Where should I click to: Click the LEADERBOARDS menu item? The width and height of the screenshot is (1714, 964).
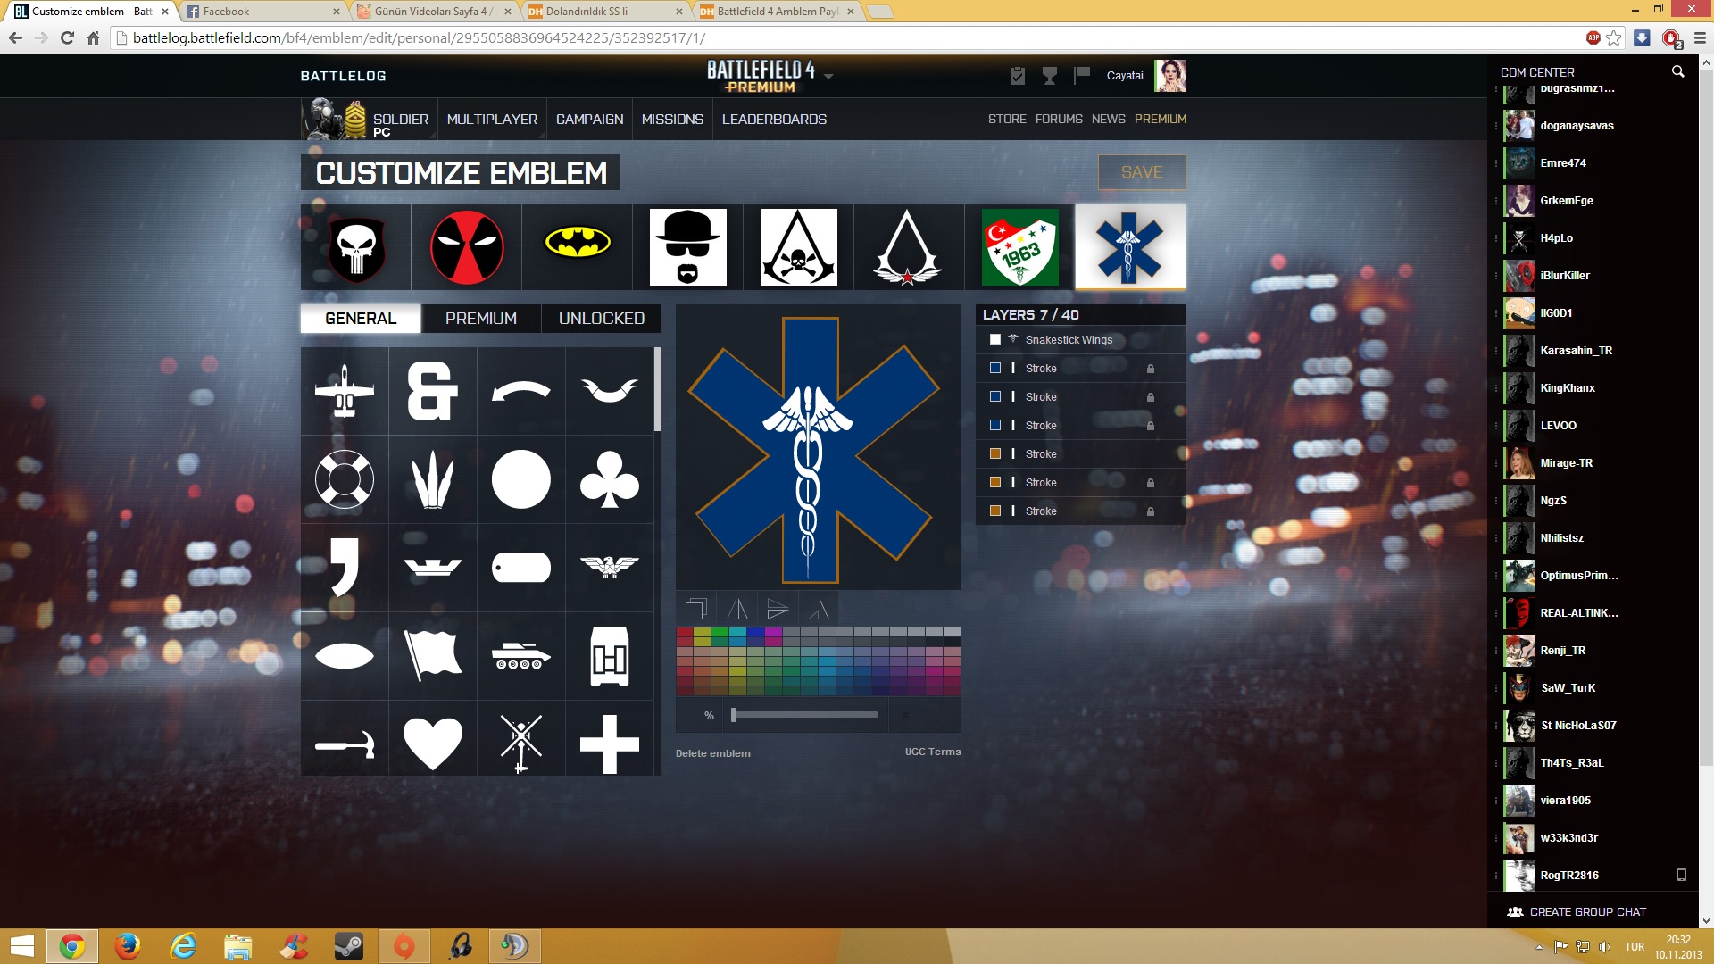pos(775,118)
